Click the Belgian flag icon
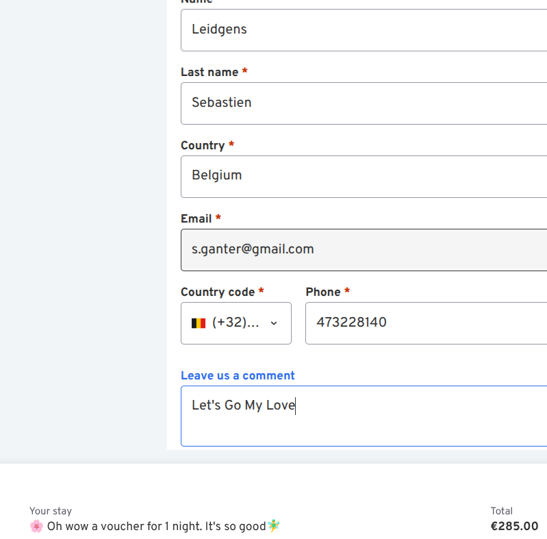 pyautogui.click(x=199, y=323)
